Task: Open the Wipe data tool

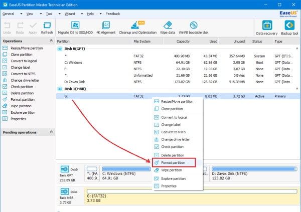Action: [168, 28]
